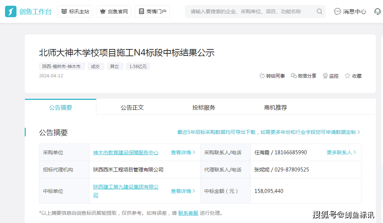
Task: Click 更多联系人 link
Action: coord(341,152)
